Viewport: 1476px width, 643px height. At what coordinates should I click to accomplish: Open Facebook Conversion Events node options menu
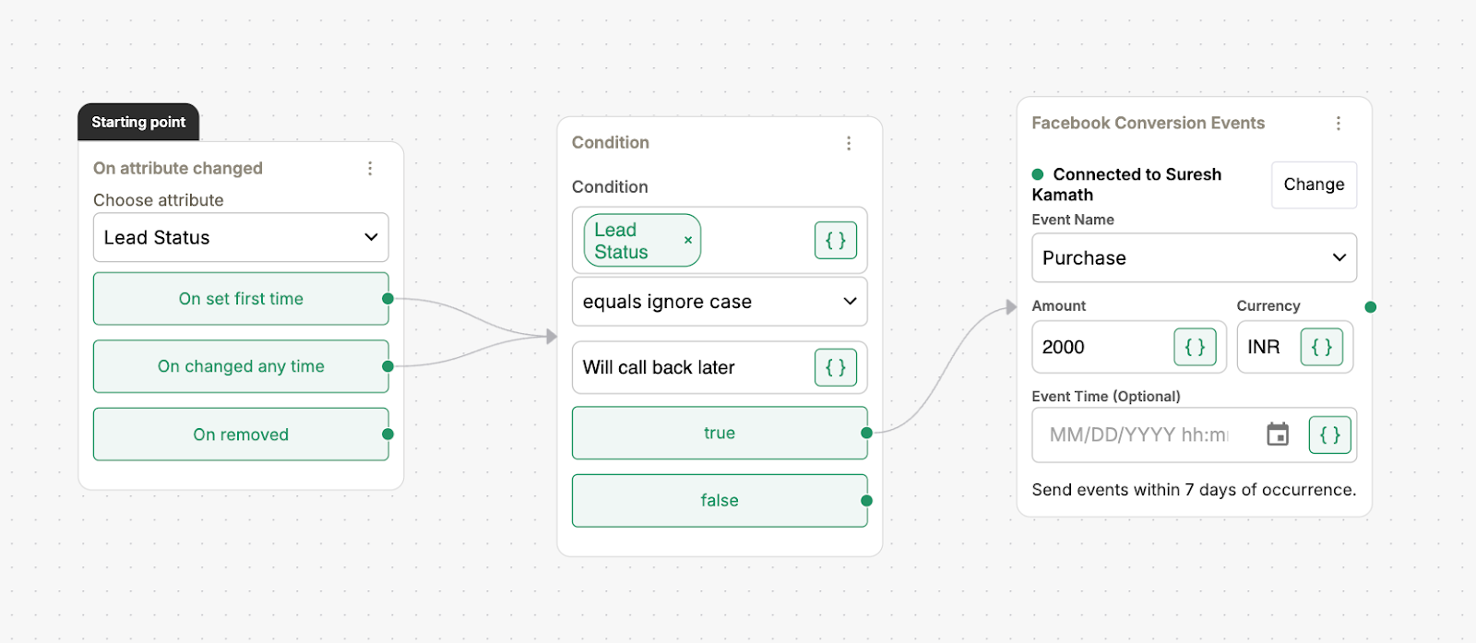pyautogui.click(x=1339, y=124)
